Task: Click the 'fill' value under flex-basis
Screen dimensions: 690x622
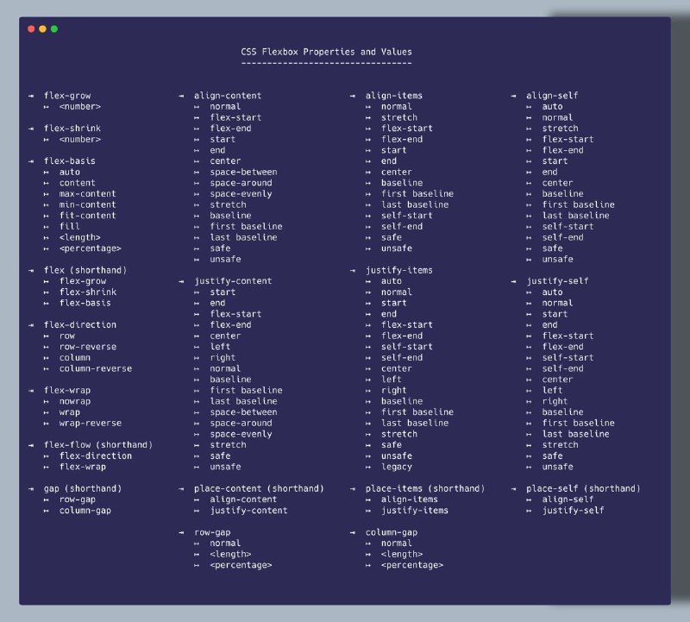Action: pyautogui.click(x=70, y=226)
